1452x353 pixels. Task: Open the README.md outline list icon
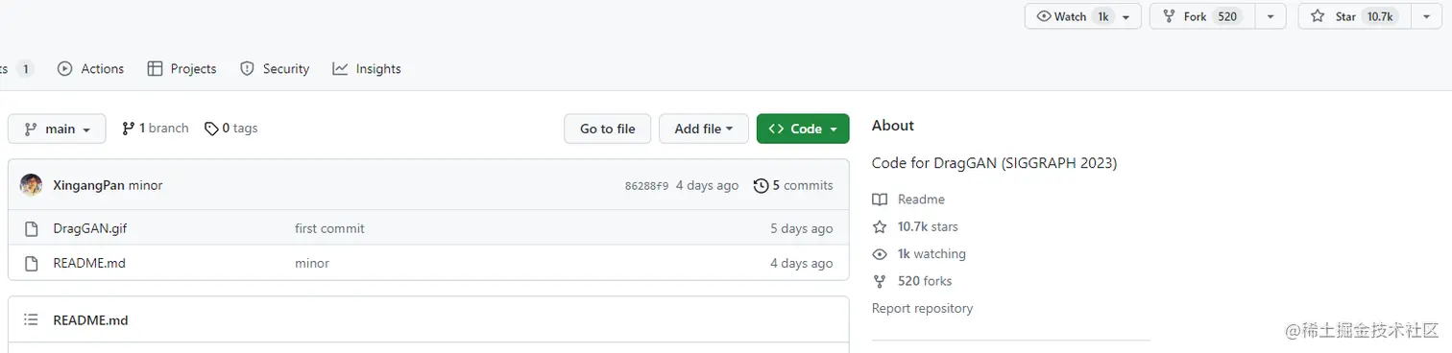[31, 320]
